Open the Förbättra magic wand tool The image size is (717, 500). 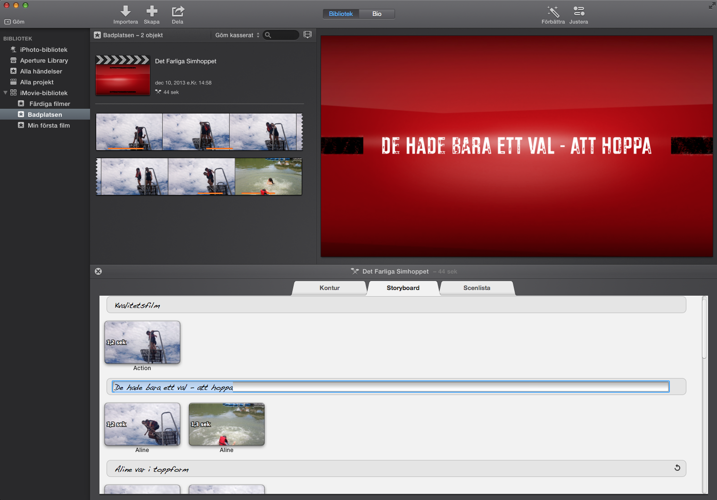click(553, 11)
